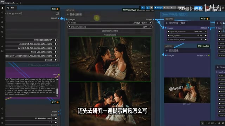Click the megapixels 0.30 value field
This screenshot has height=126, width=225.
click(x=200, y=35)
